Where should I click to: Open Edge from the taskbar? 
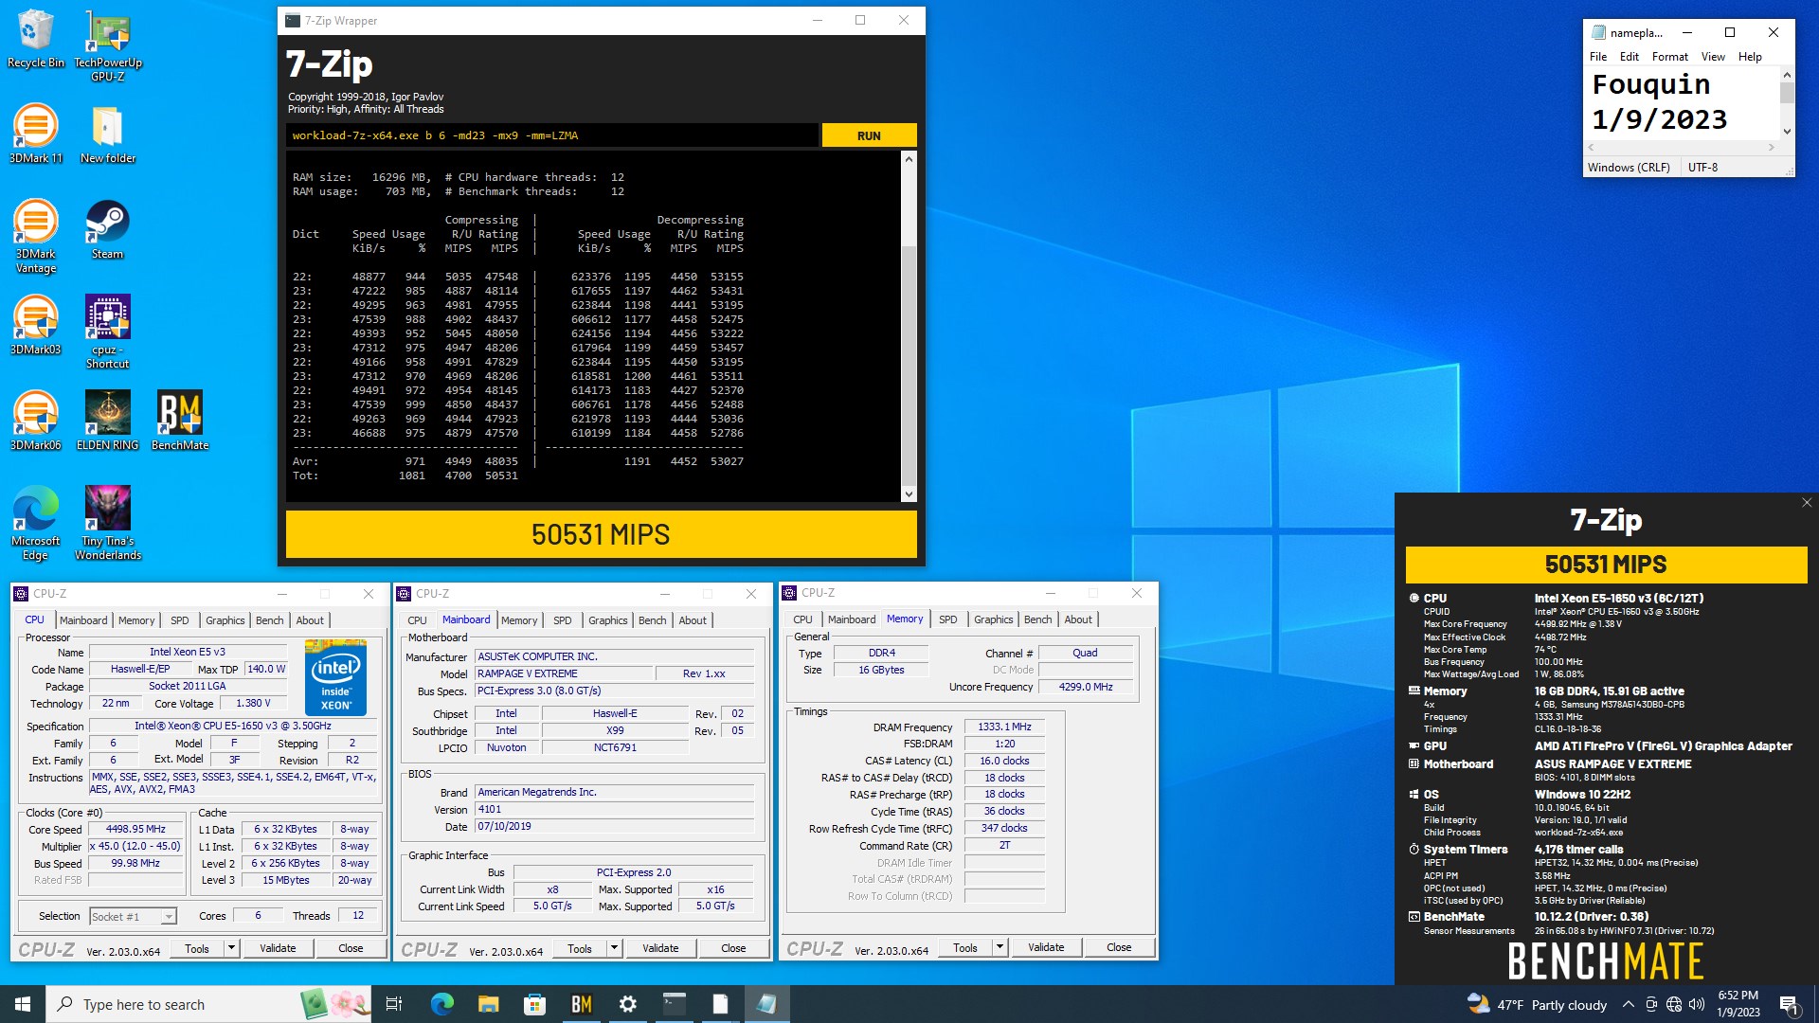click(441, 1004)
